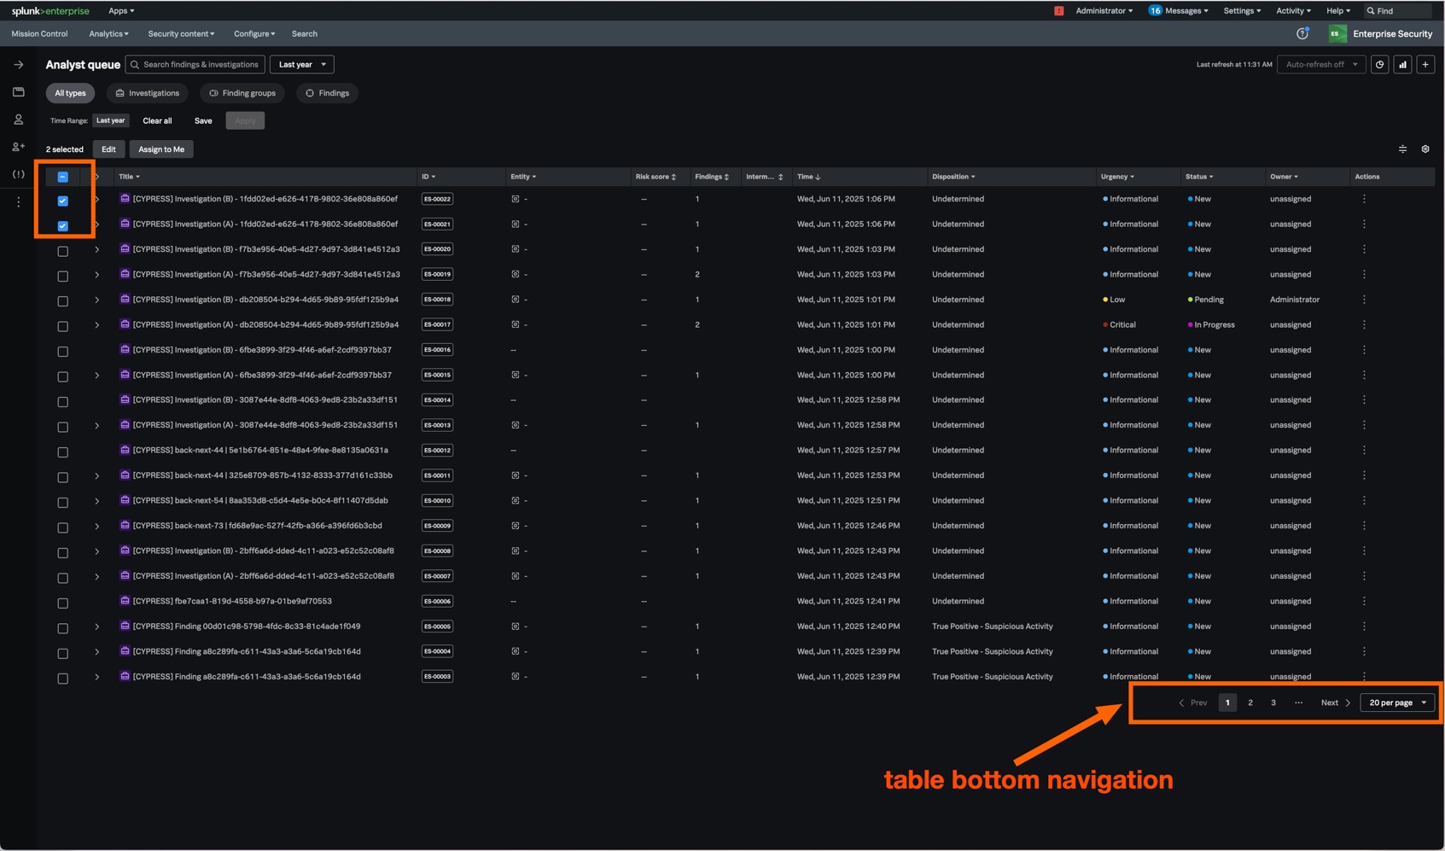Open the charts view icon
Image resolution: width=1445 pixels, height=851 pixels.
1402,64
